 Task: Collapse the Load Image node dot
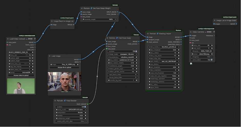pos(50,56)
